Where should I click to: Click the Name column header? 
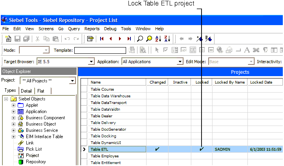tap(117, 82)
